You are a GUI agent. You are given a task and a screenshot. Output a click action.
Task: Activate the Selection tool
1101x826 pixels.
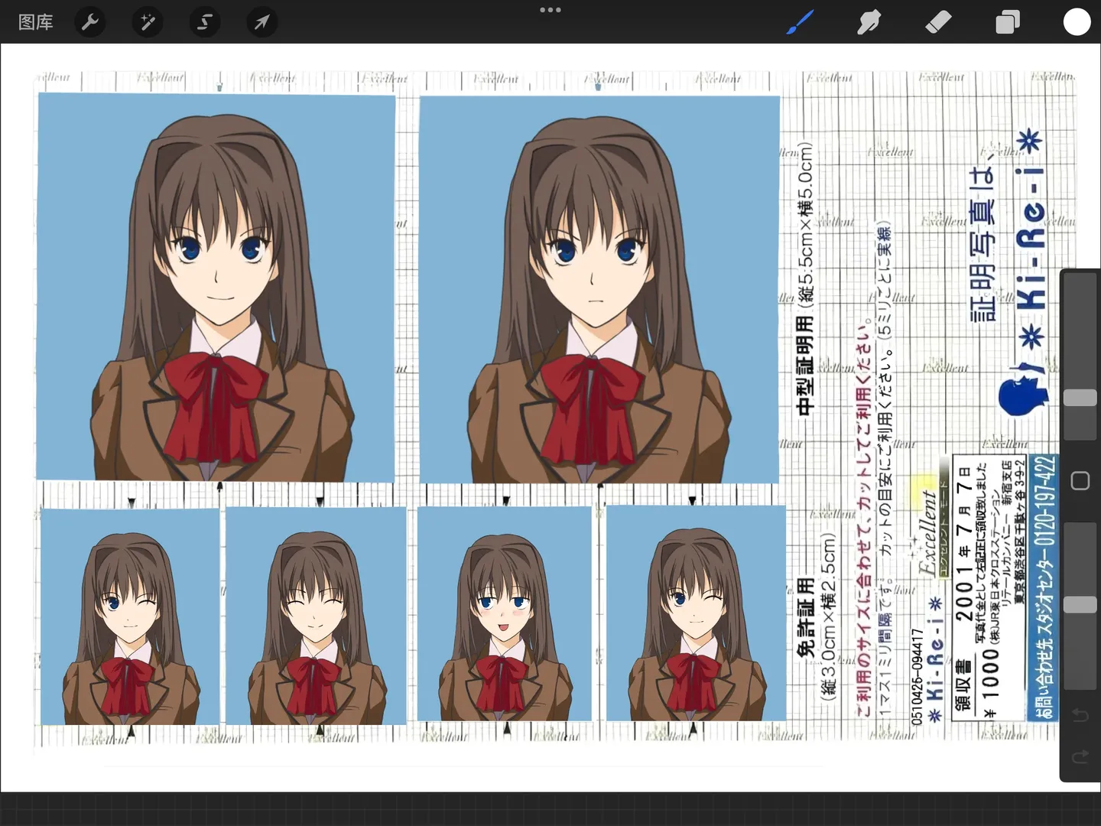point(204,22)
